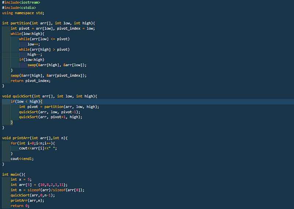This screenshot has height=209, width=294.
Task: Click the array initializer {10,8,2,1,11}
Action: coord(53,185)
